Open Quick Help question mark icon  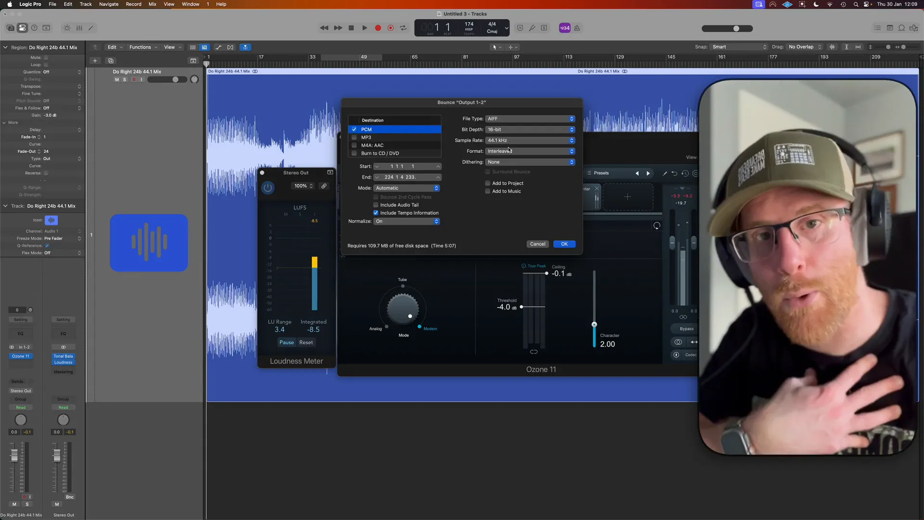pyautogui.click(x=34, y=28)
